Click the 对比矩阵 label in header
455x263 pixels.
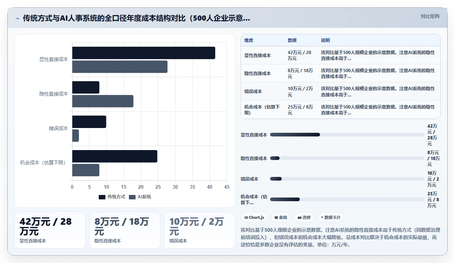click(x=430, y=16)
